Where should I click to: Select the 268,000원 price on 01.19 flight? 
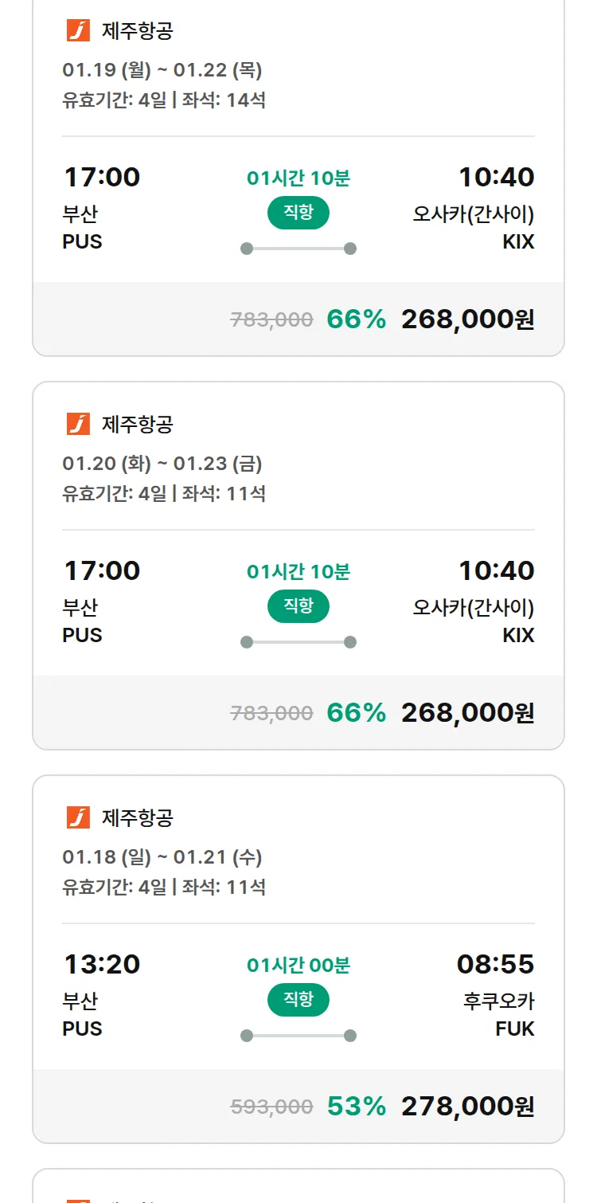[467, 319]
